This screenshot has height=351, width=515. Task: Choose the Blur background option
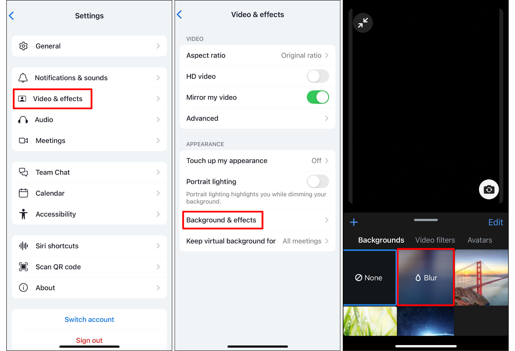tap(426, 277)
